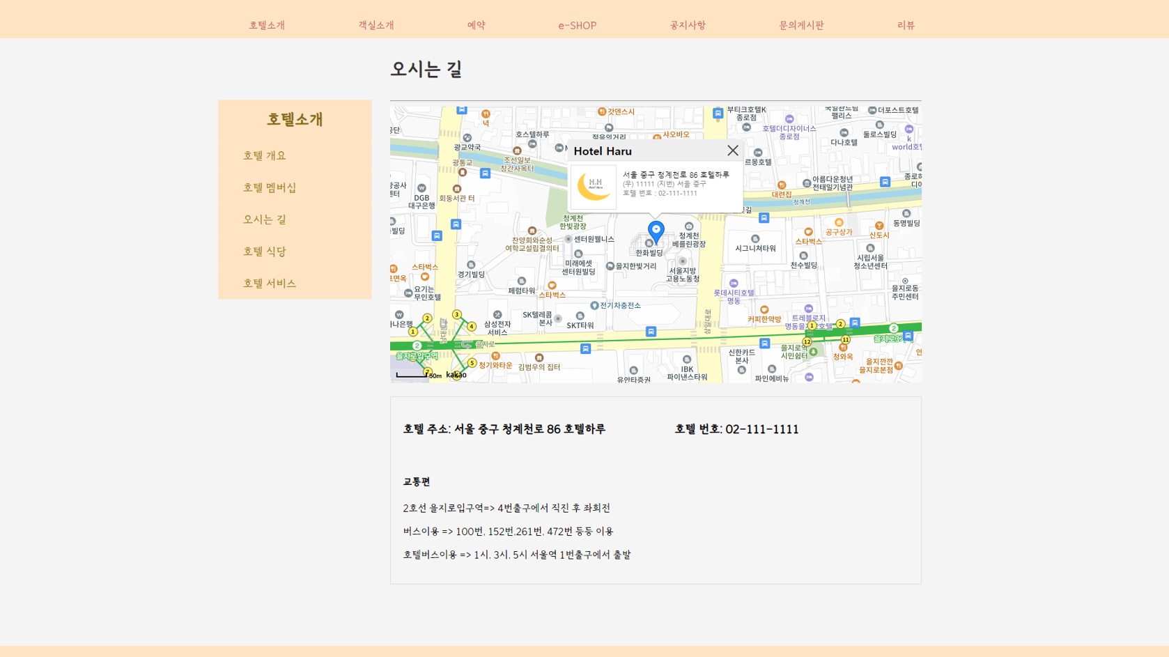Click the kakao logo on the map
This screenshot has width=1169, height=657.
(x=456, y=375)
